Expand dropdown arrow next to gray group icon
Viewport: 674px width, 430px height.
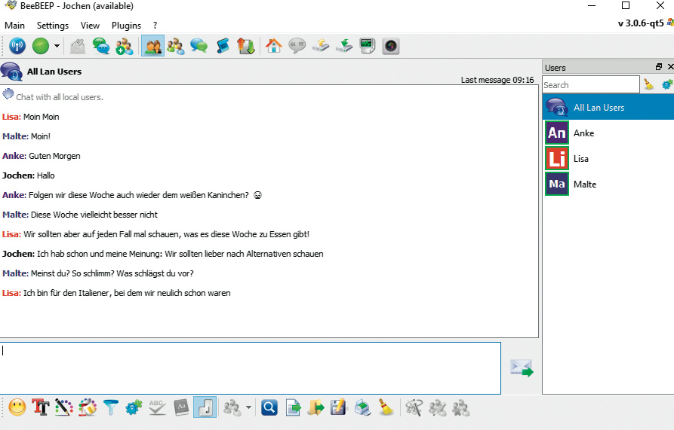pos(248,407)
